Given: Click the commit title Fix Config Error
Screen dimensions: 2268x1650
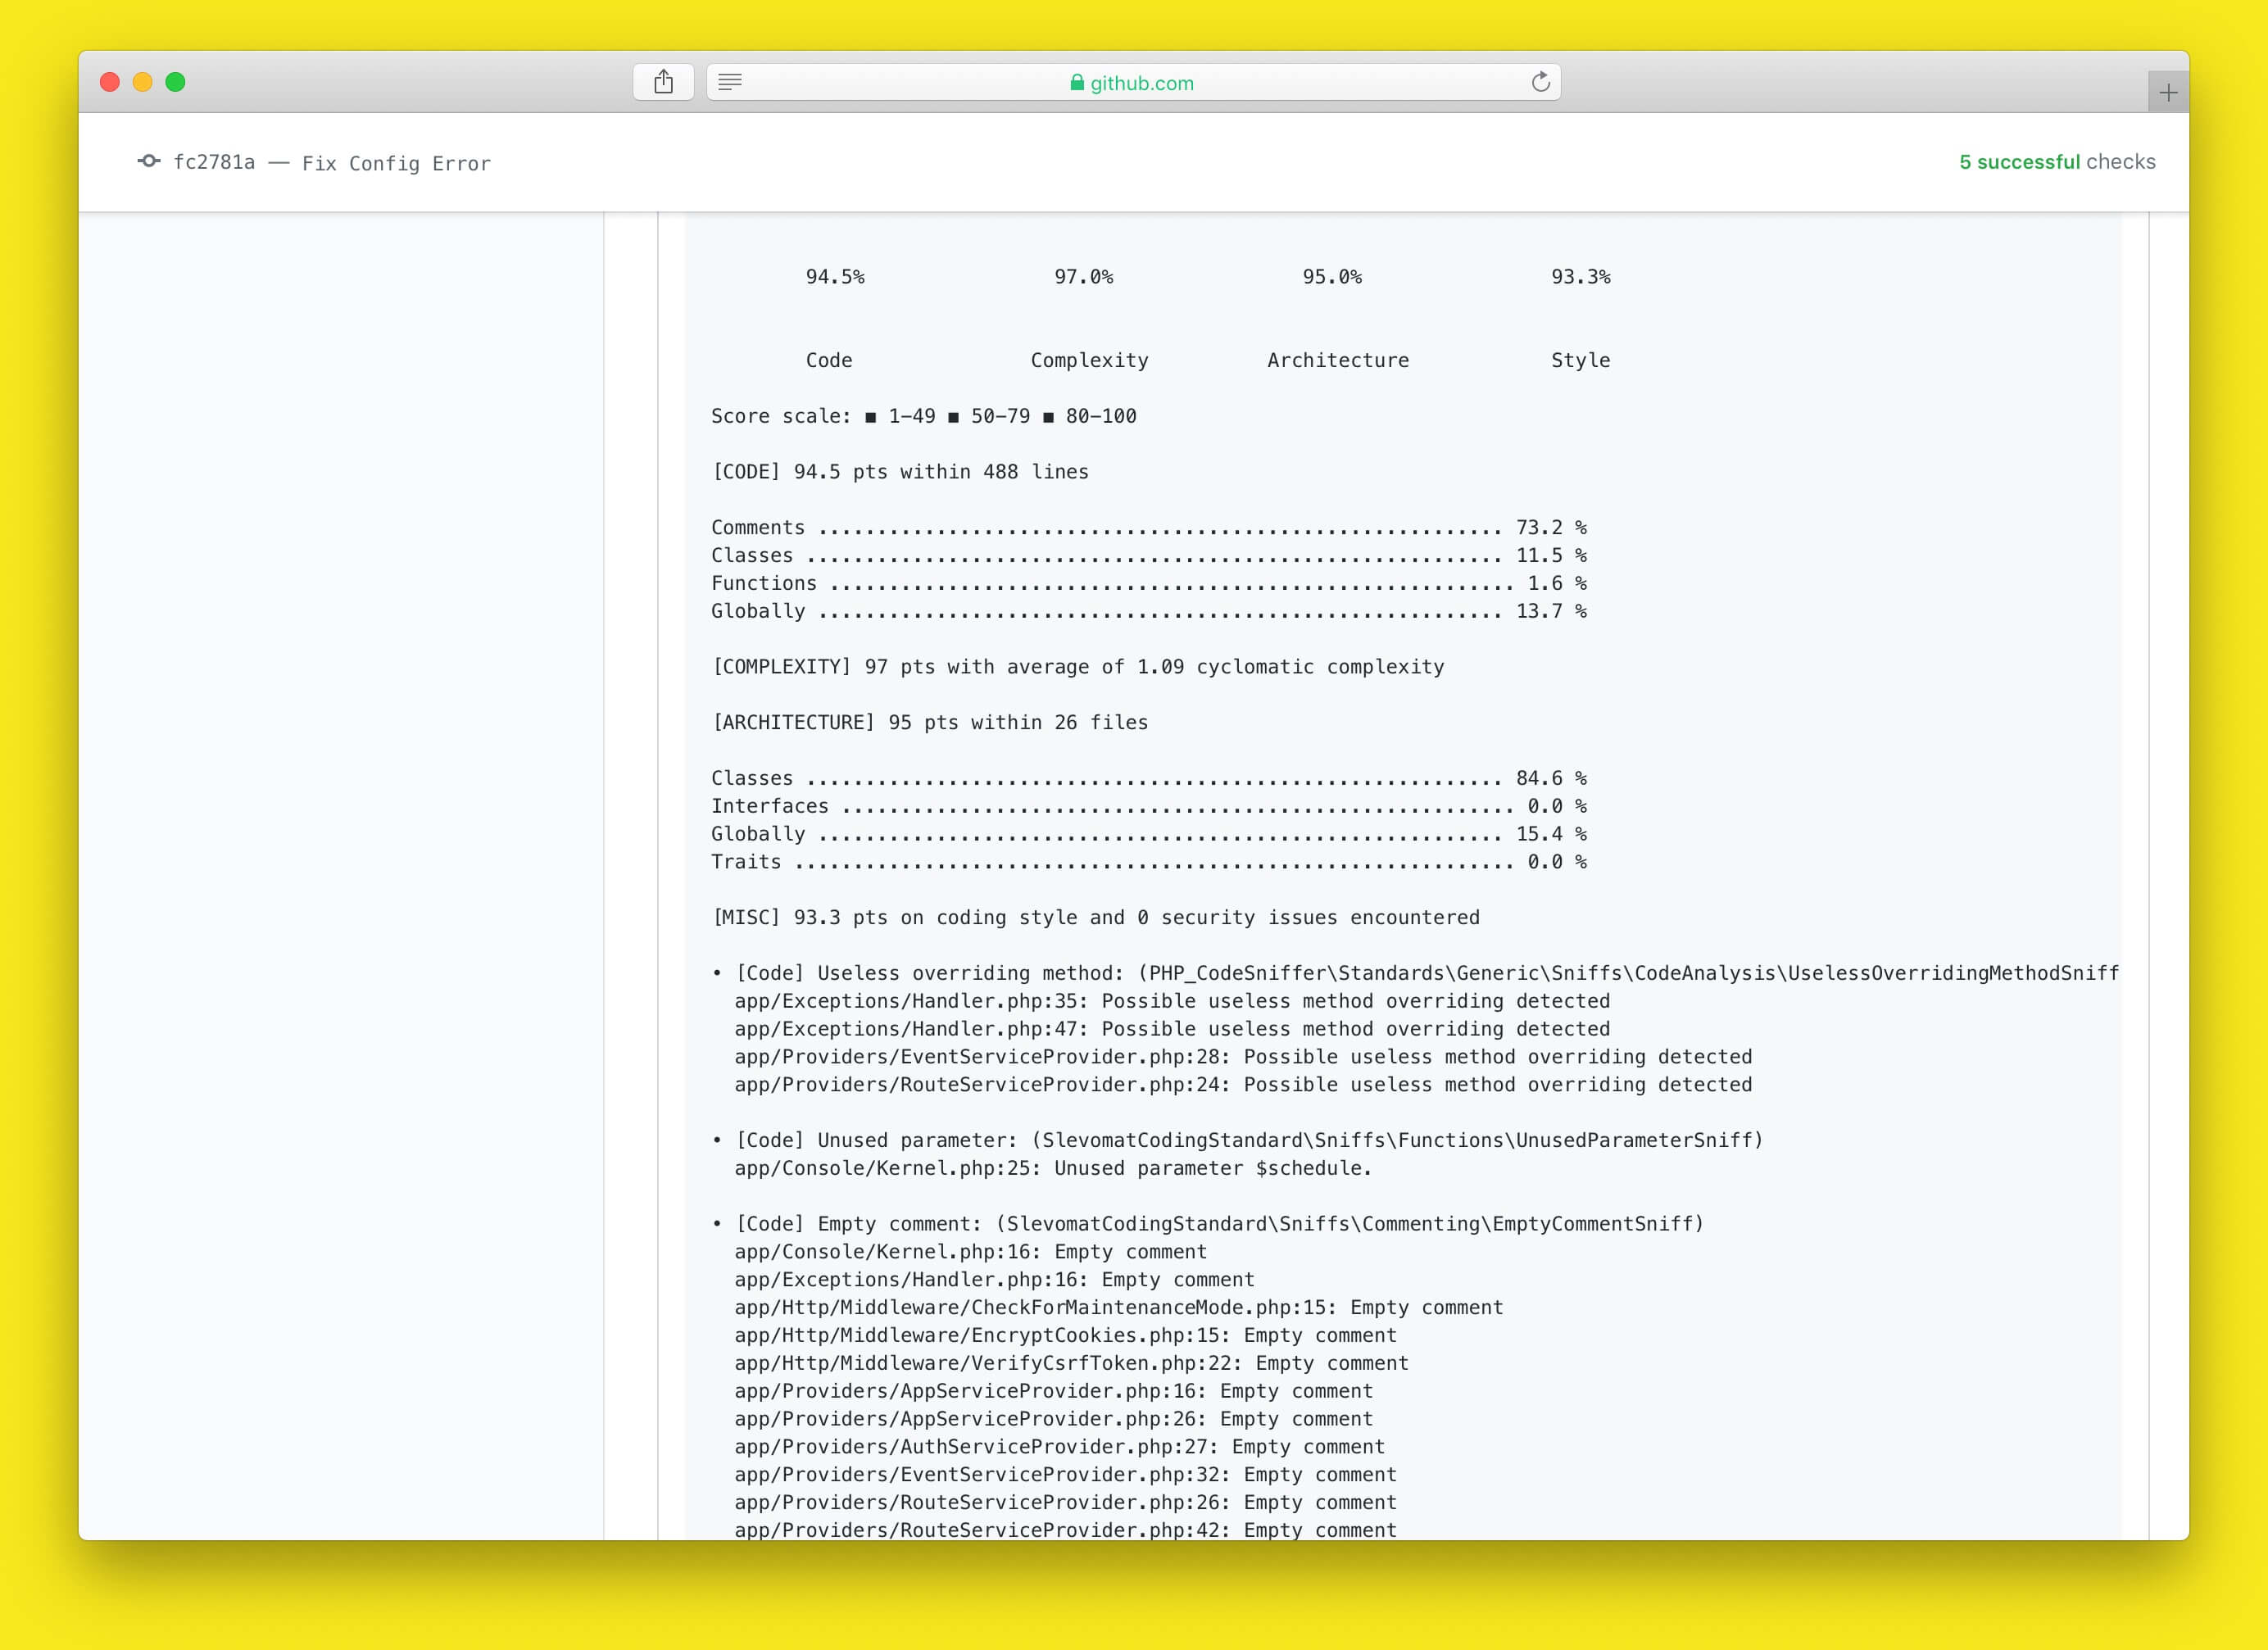Looking at the screenshot, I should tap(396, 162).
